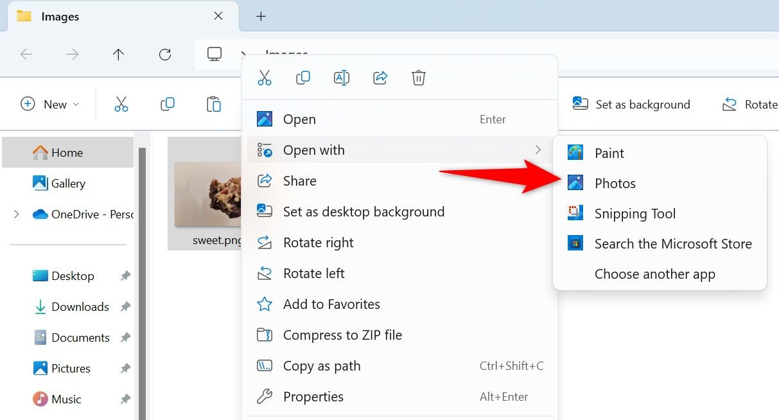Unpin Documents using its pin icon
Image resolution: width=779 pixels, height=420 pixels.
coord(125,337)
